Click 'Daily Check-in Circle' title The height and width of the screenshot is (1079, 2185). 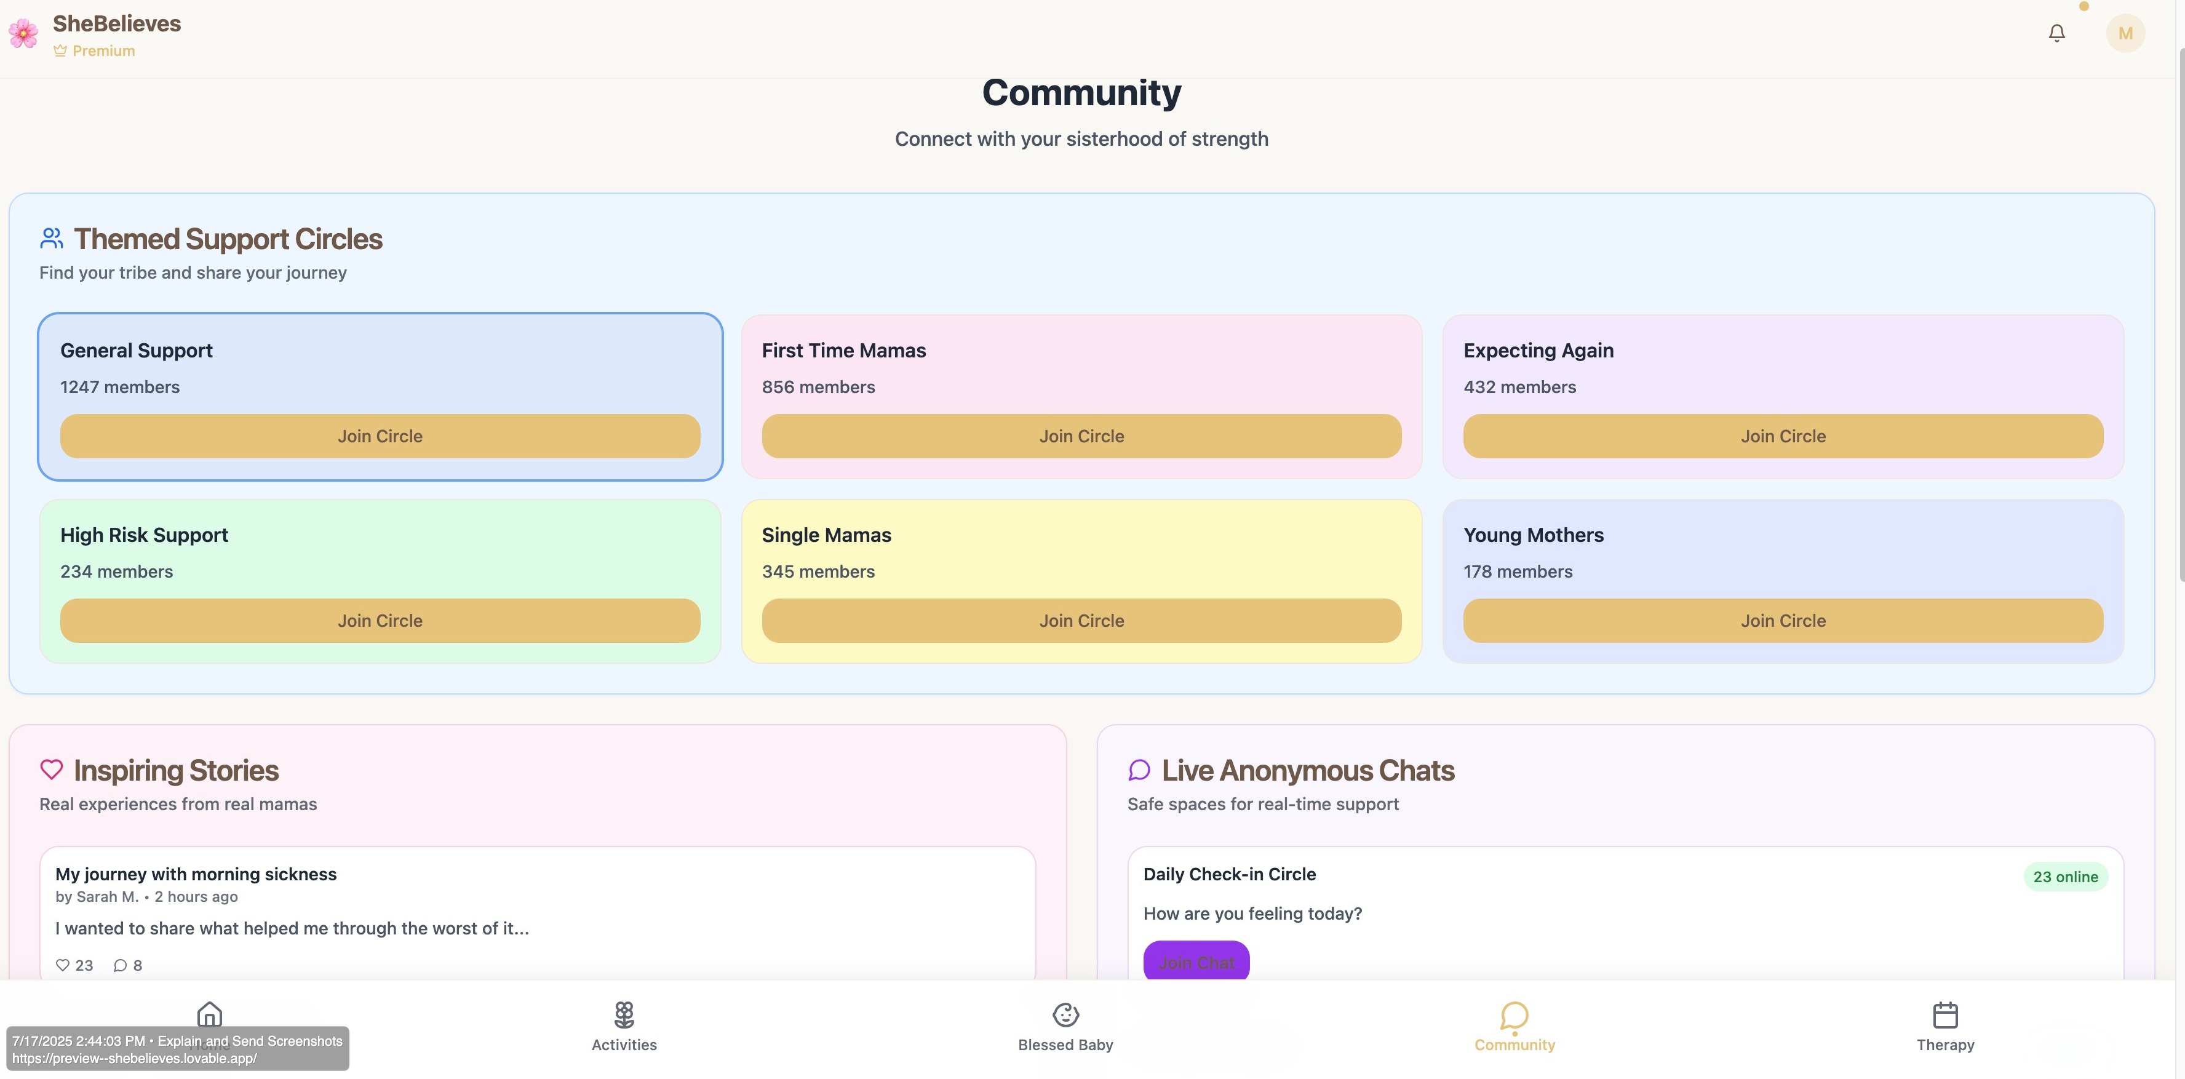pos(1229,874)
